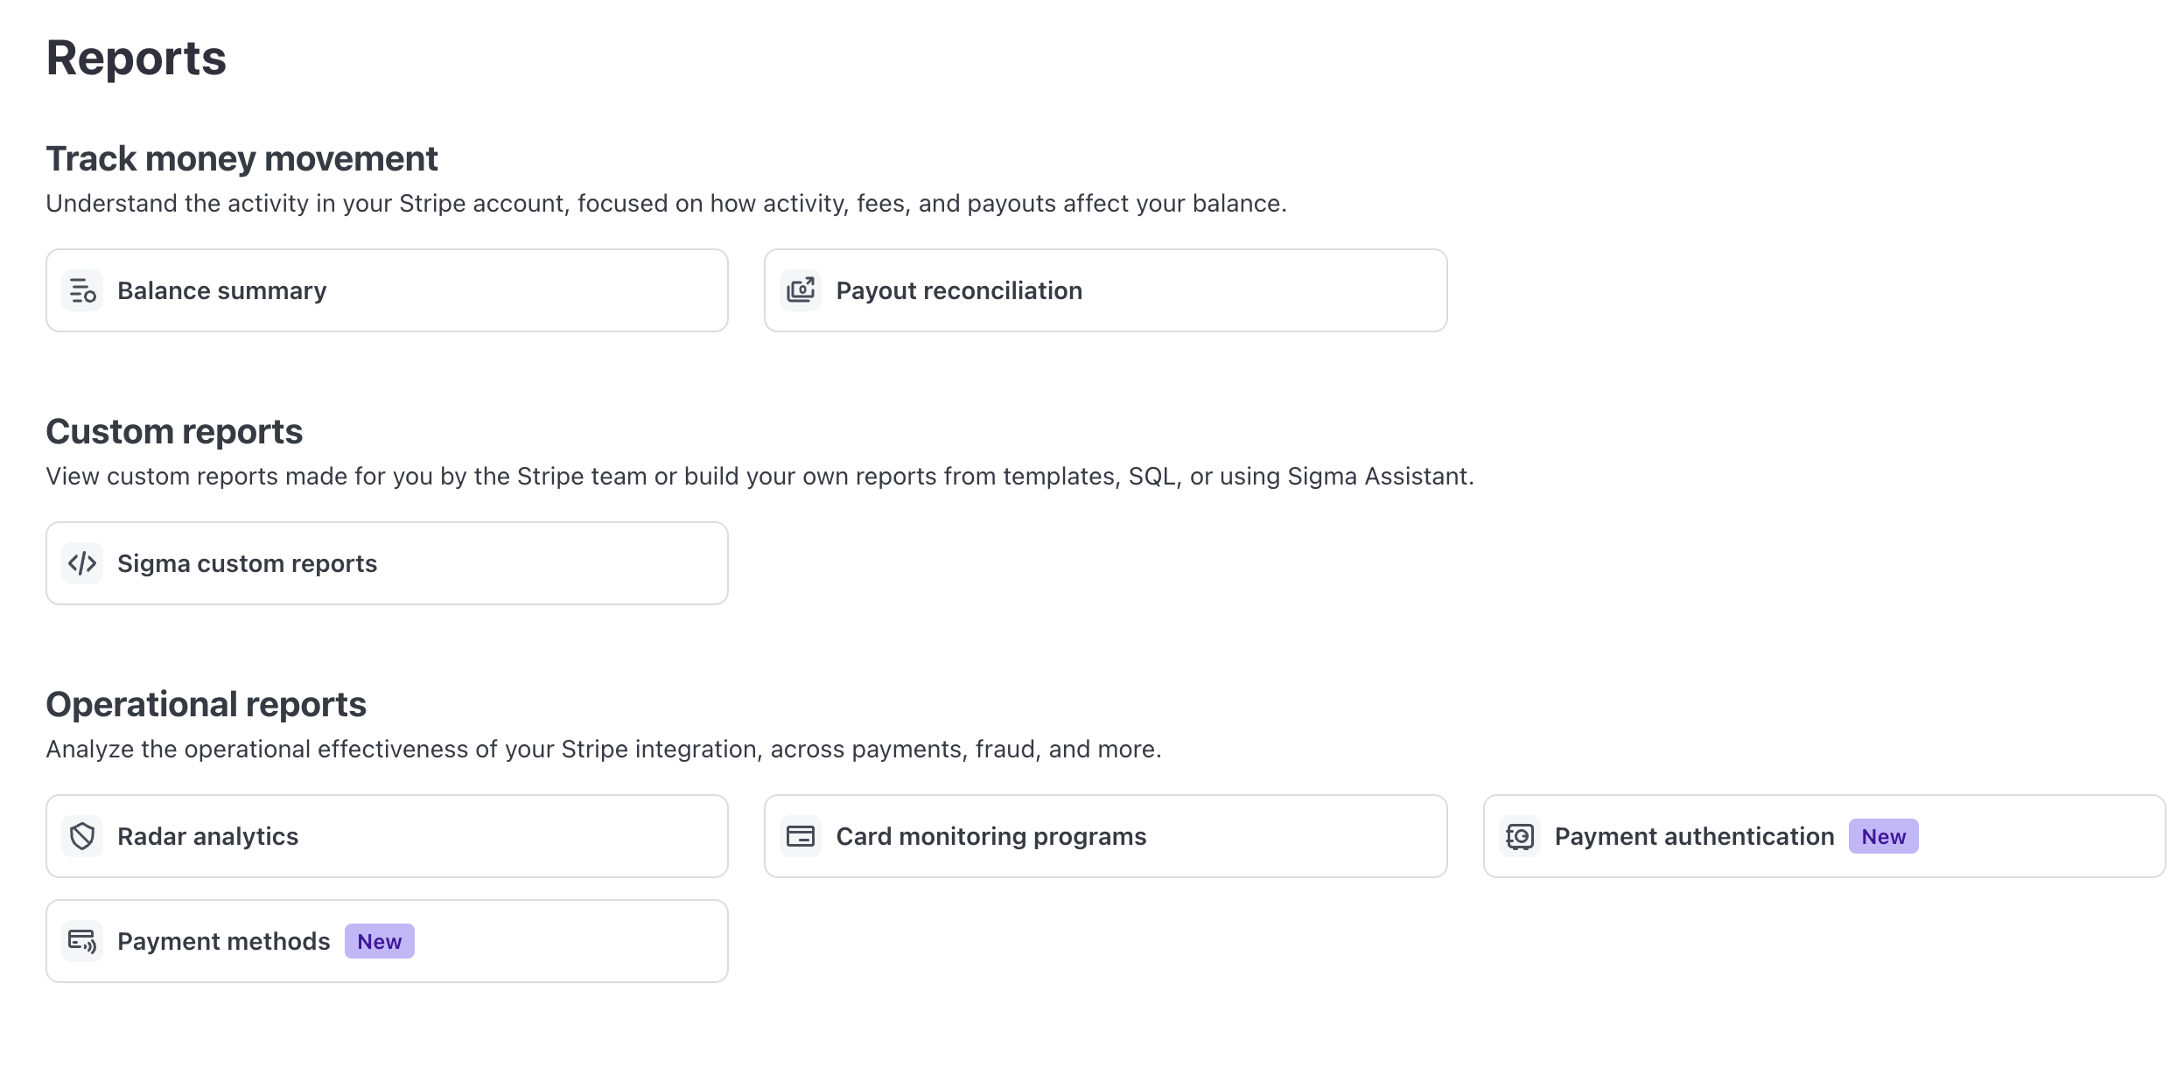
Task: Click the Custom reports section heading
Action: [x=174, y=432]
